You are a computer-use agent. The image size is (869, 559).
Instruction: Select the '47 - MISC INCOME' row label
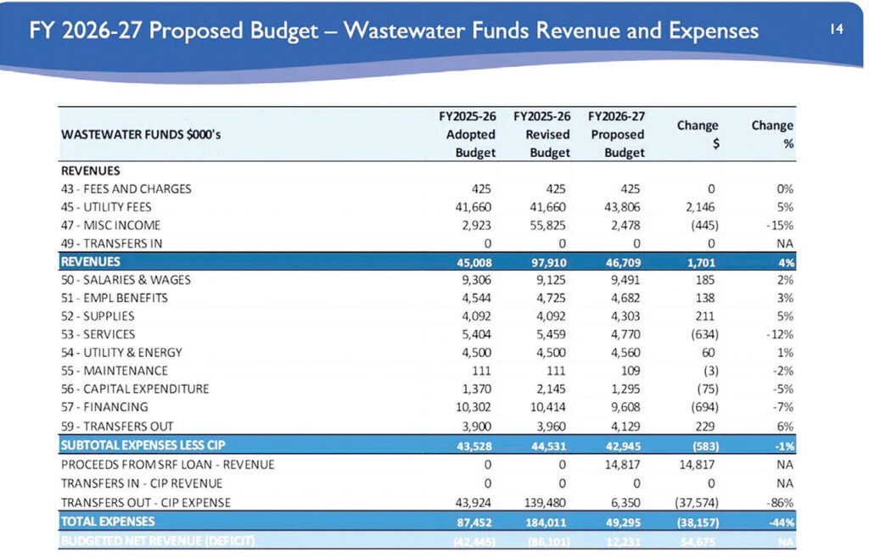[110, 226]
